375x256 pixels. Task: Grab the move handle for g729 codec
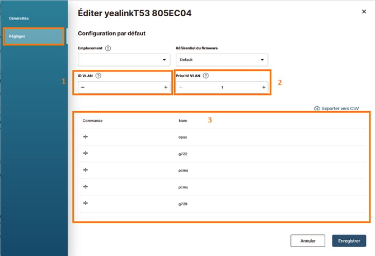pyautogui.click(x=86, y=203)
